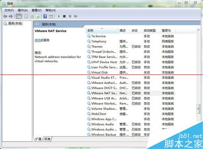Select the Visual Studio ET... service
Viewport: 203px width, 149px height.
pos(131,78)
